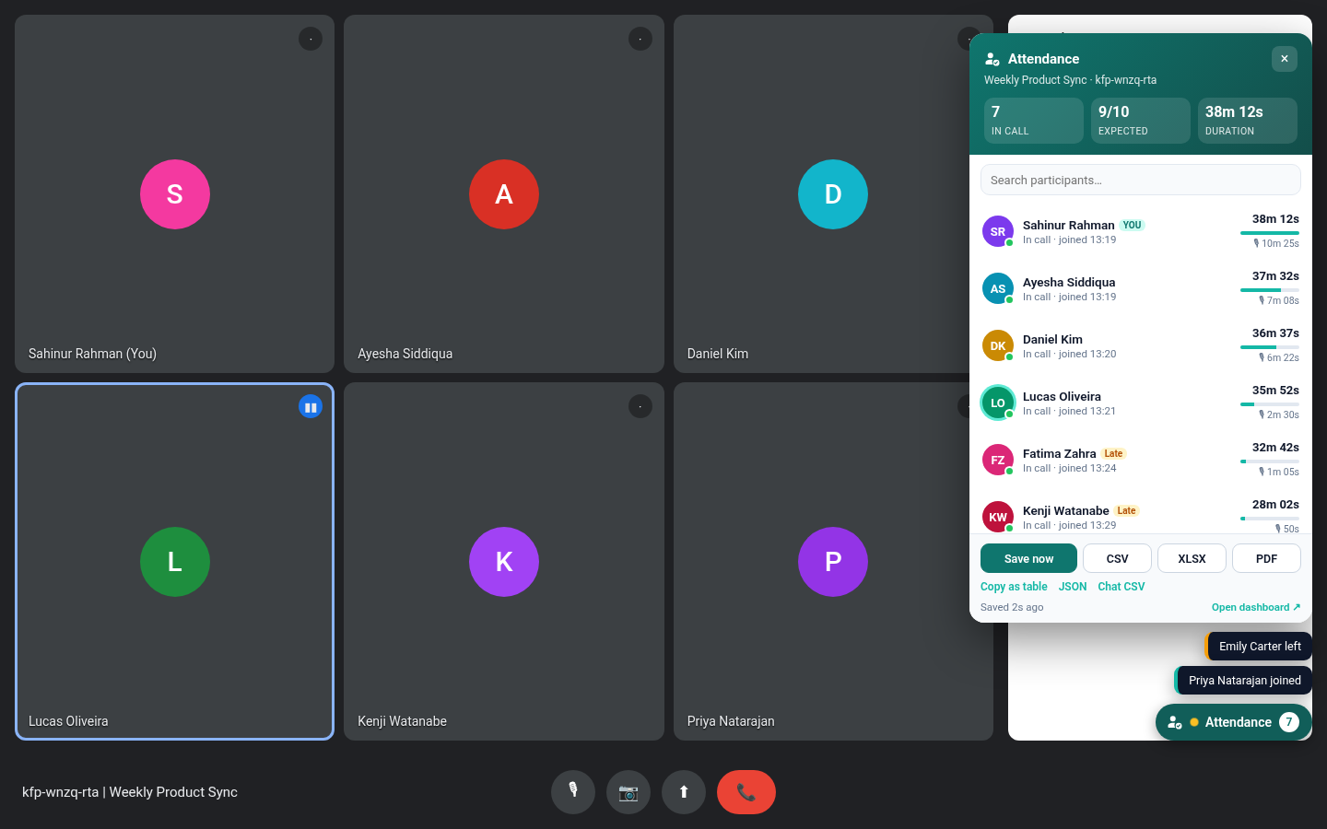Click the JSON export link

pyautogui.click(x=1073, y=587)
